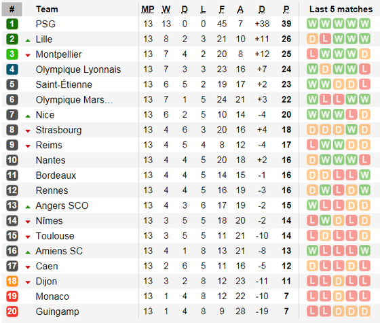Image resolution: width=380 pixels, height=323 pixels.
Task: Click Lille's green up-arrow movement indicator
Action: coord(28,41)
